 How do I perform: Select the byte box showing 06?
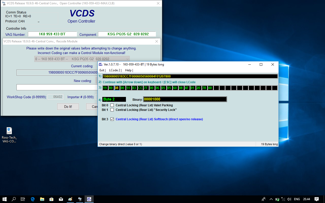pyautogui.click(x=158, y=88)
